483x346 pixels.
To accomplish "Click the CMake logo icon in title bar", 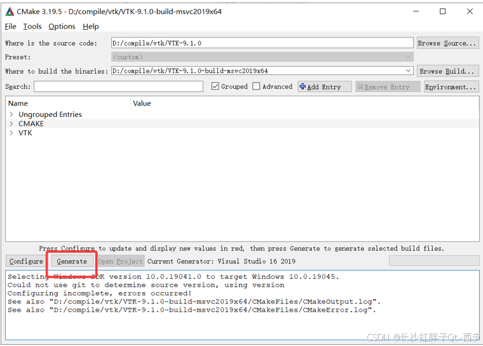I will (10, 11).
